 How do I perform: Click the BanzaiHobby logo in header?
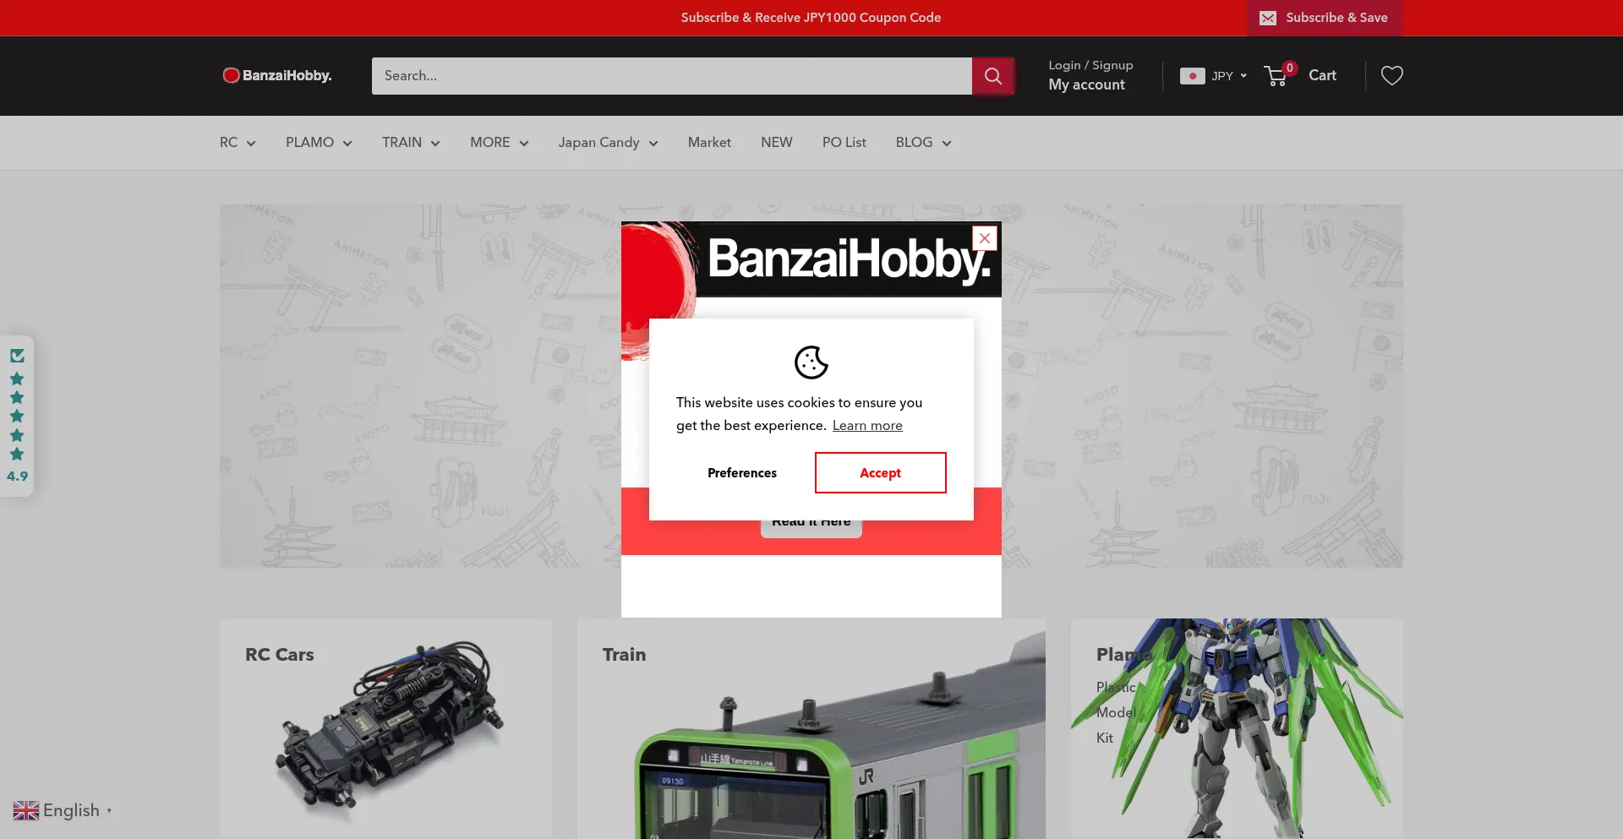click(277, 76)
